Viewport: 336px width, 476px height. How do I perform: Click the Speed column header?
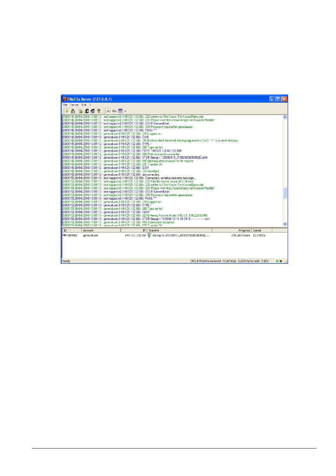(262, 230)
